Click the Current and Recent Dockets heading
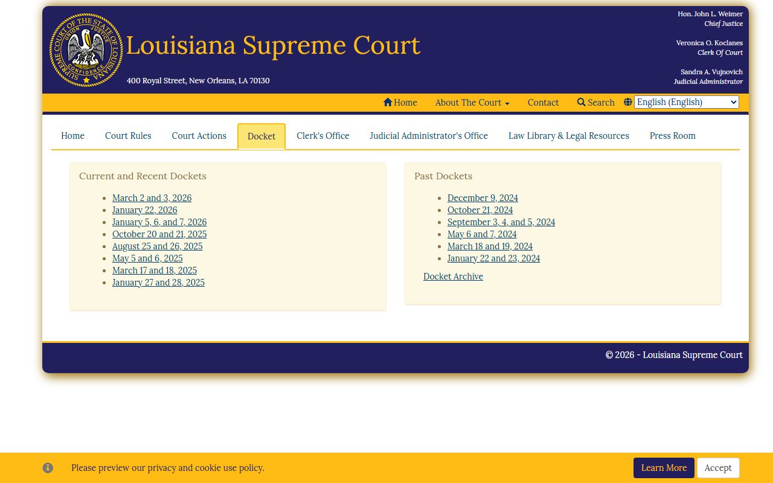The width and height of the screenshot is (773, 483). (143, 176)
